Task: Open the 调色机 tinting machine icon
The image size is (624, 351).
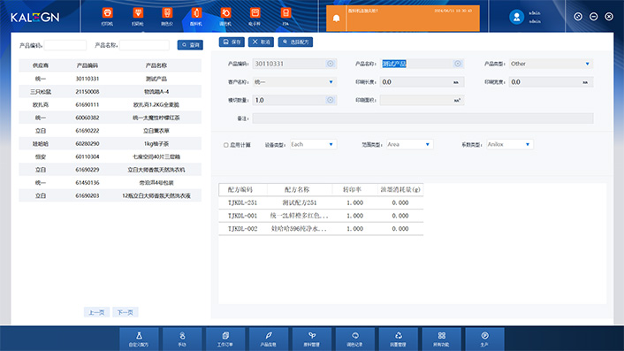Action: [x=225, y=17]
